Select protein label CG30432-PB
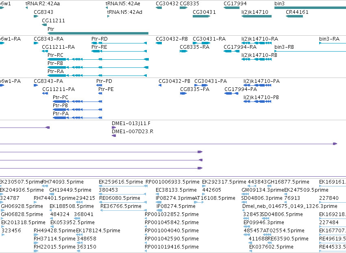Image resolution: width=346 pixels, height=253 pixels. coord(174,81)
